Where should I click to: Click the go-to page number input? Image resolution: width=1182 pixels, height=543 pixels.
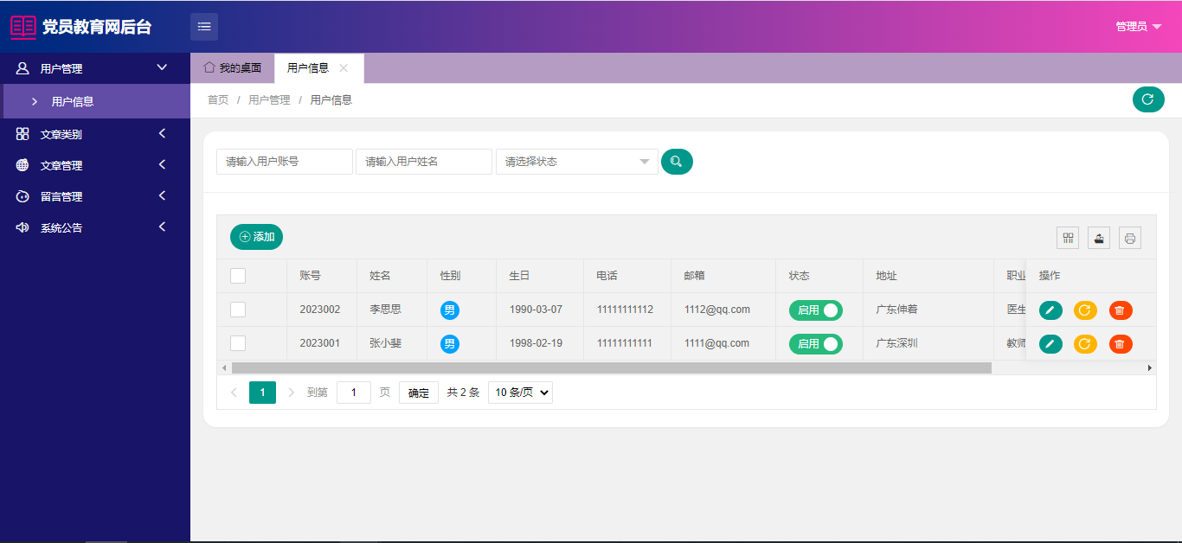coord(354,393)
